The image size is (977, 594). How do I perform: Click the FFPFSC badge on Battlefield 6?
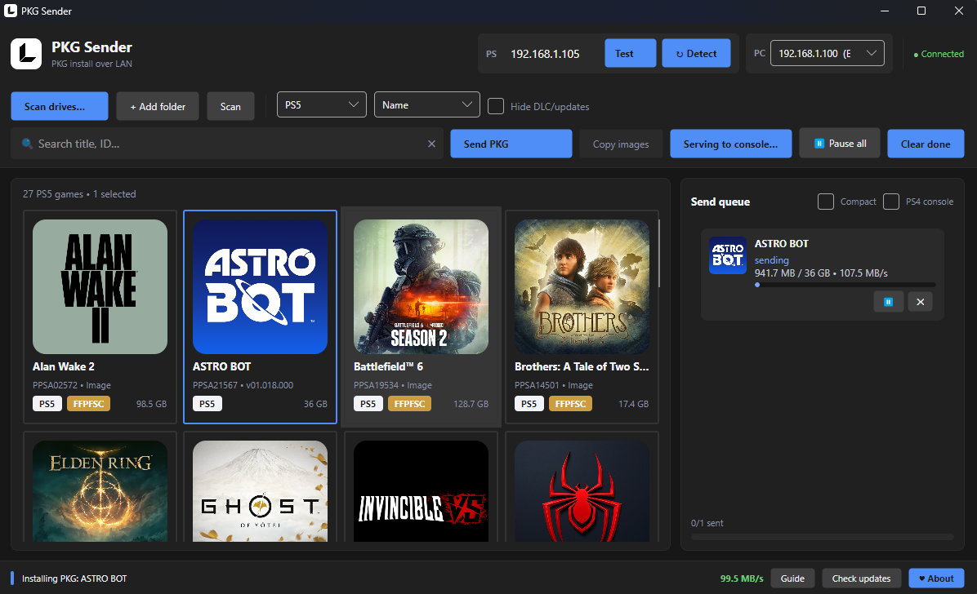tap(409, 404)
